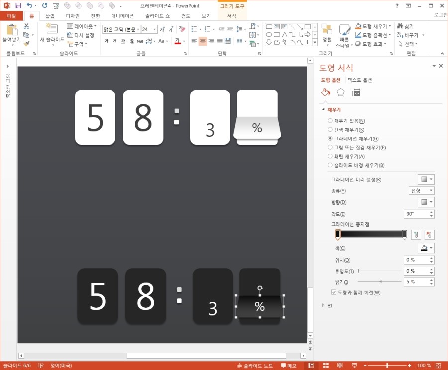This screenshot has height=370, width=448.
Task: Select Slide background fill option
Action: pyautogui.click(x=330, y=165)
